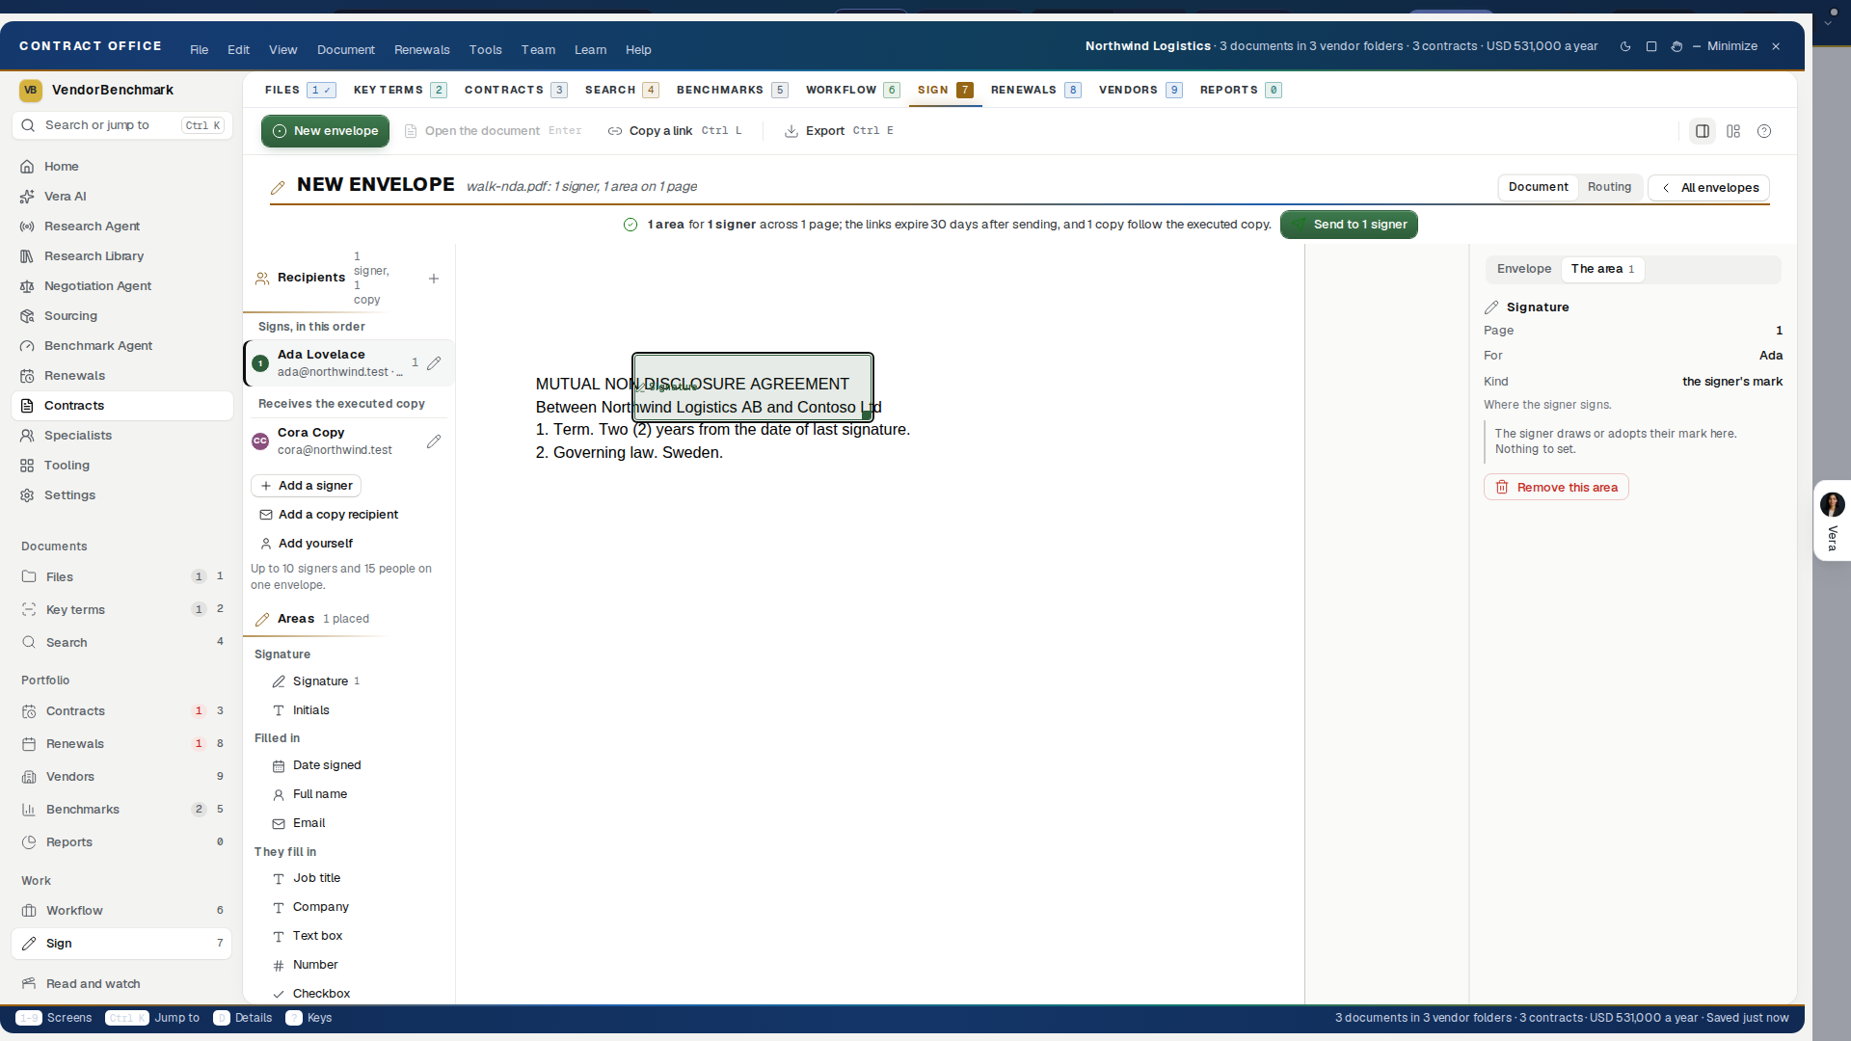1851x1041 pixels.
Task: Open Settings in the sidebar
Action: pos(122,495)
